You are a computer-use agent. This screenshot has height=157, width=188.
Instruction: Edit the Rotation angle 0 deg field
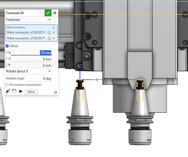click(x=39, y=78)
